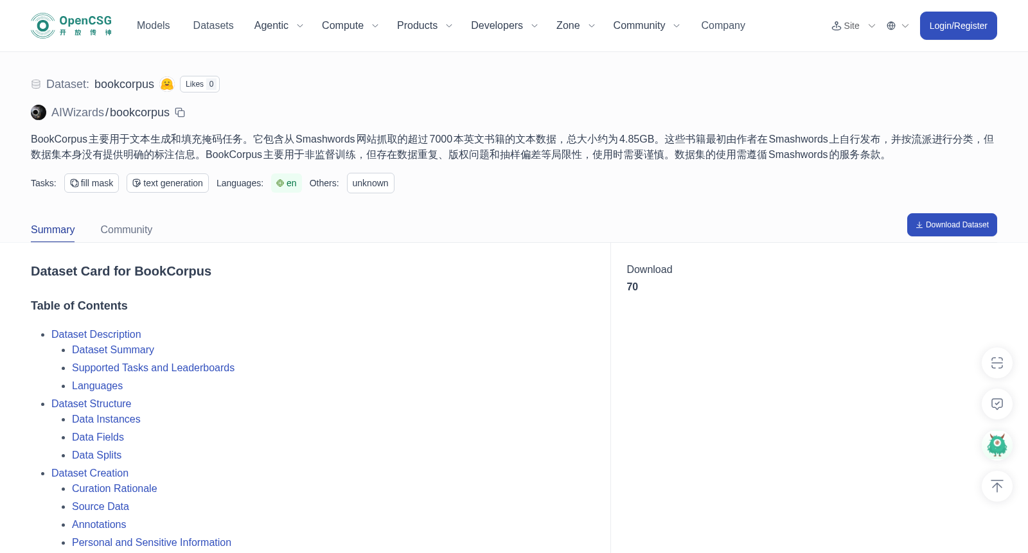Jump to Curation Rationale
Viewport: 1028px width, 553px height.
click(114, 488)
